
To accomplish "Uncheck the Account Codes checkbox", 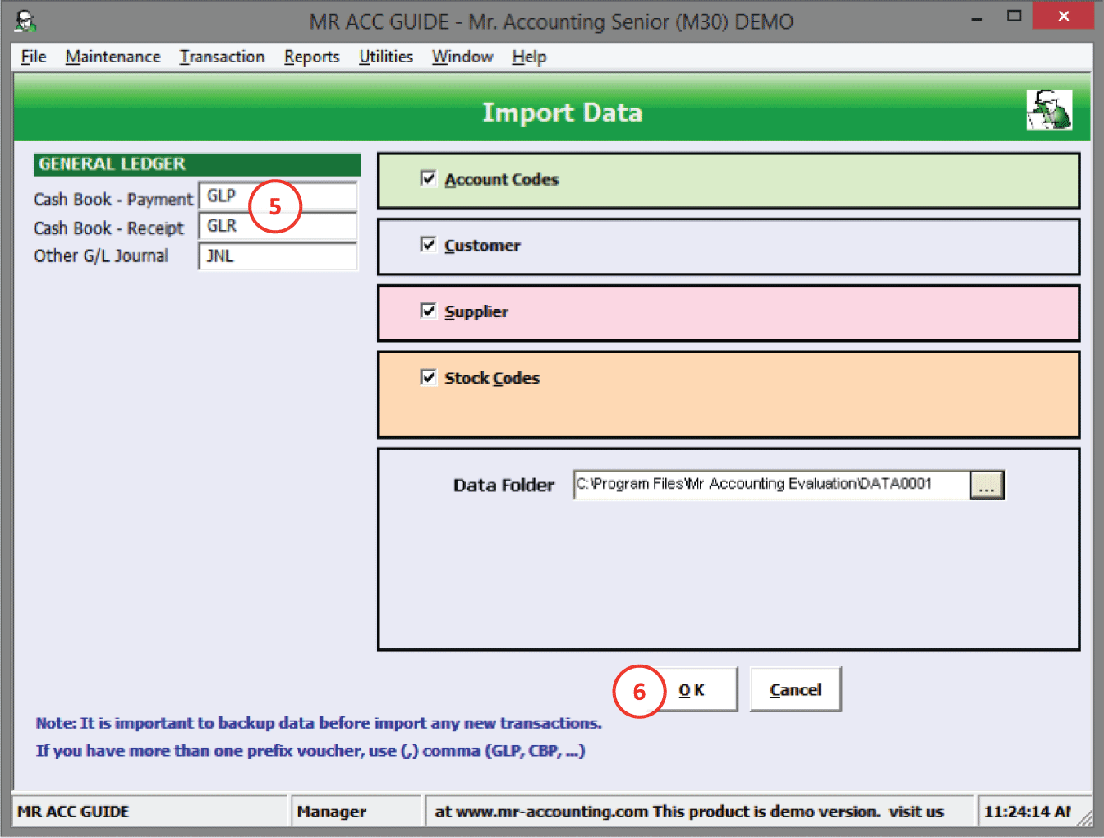I will click(x=428, y=178).
